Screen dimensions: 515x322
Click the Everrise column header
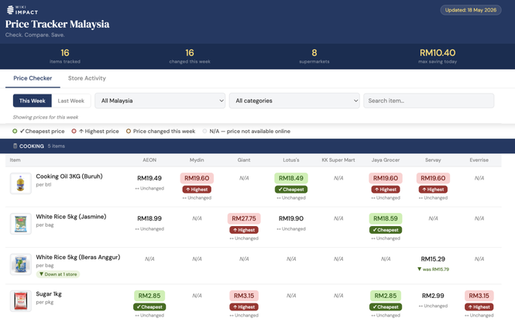click(479, 160)
